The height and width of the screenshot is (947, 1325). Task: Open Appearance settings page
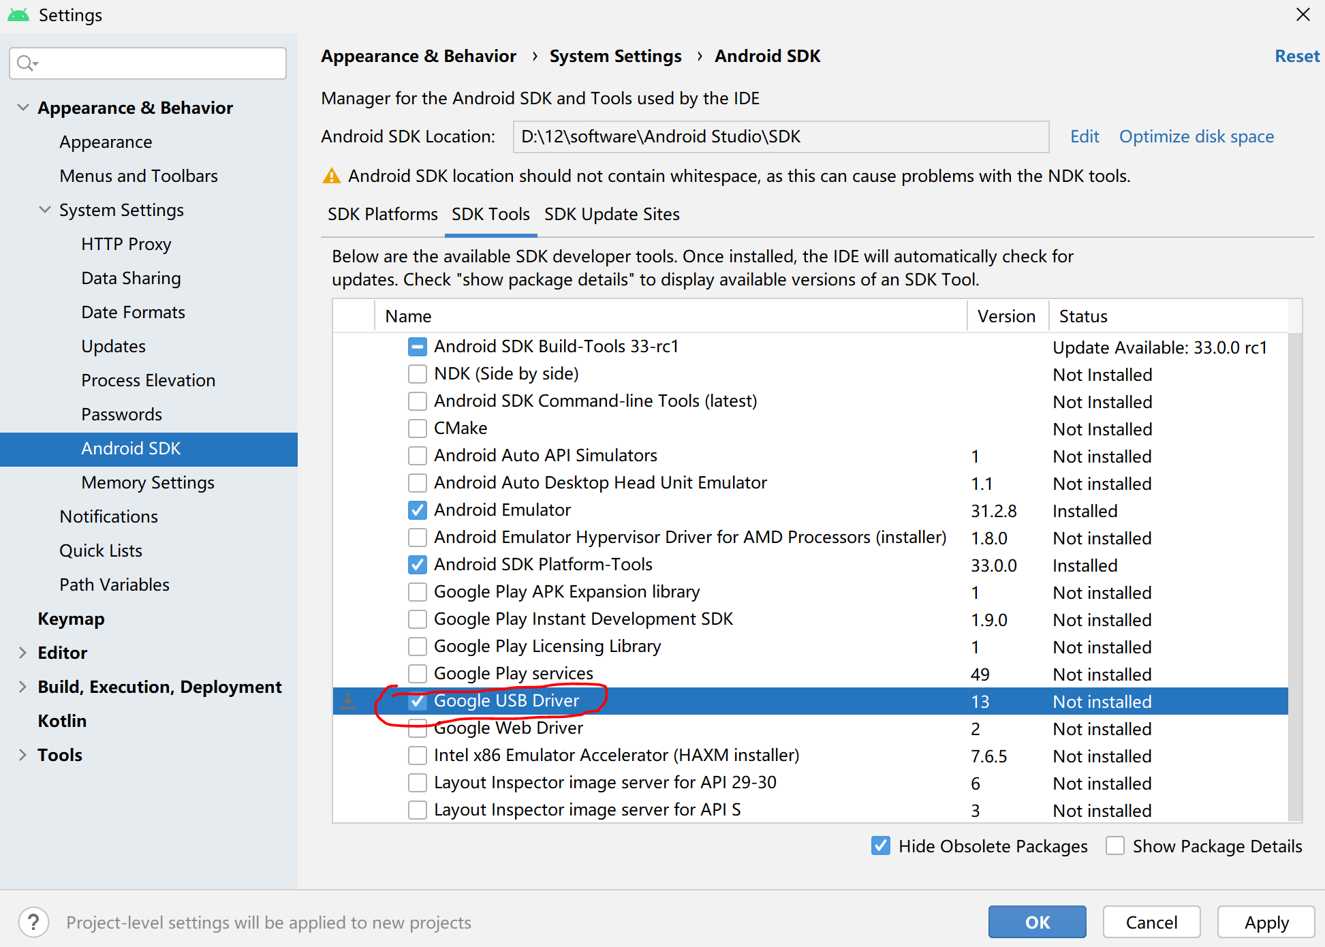[x=106, y=142]
